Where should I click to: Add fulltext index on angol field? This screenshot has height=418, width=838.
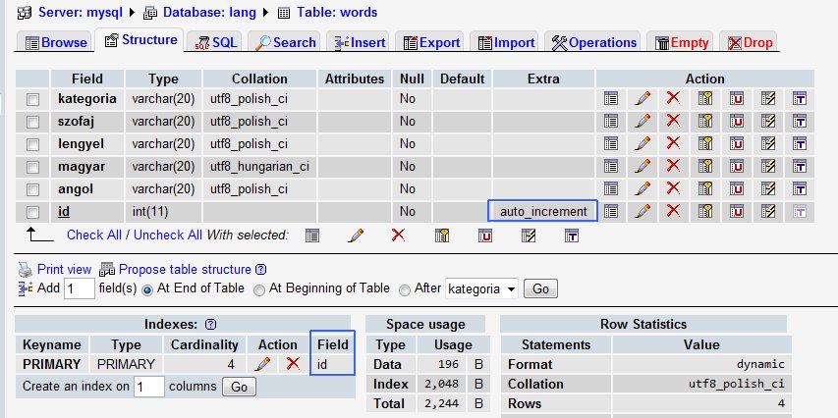(x=800, y=188)
